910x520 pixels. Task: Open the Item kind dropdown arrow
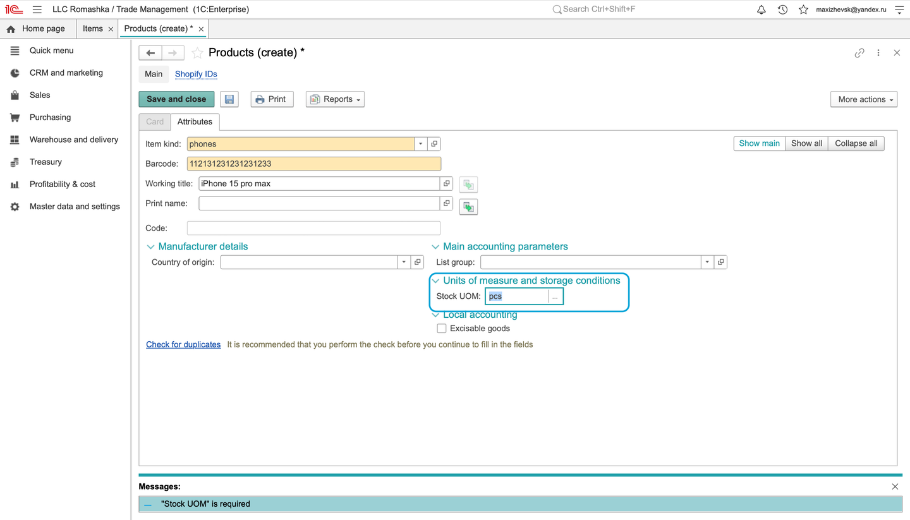tap(421, 144)
